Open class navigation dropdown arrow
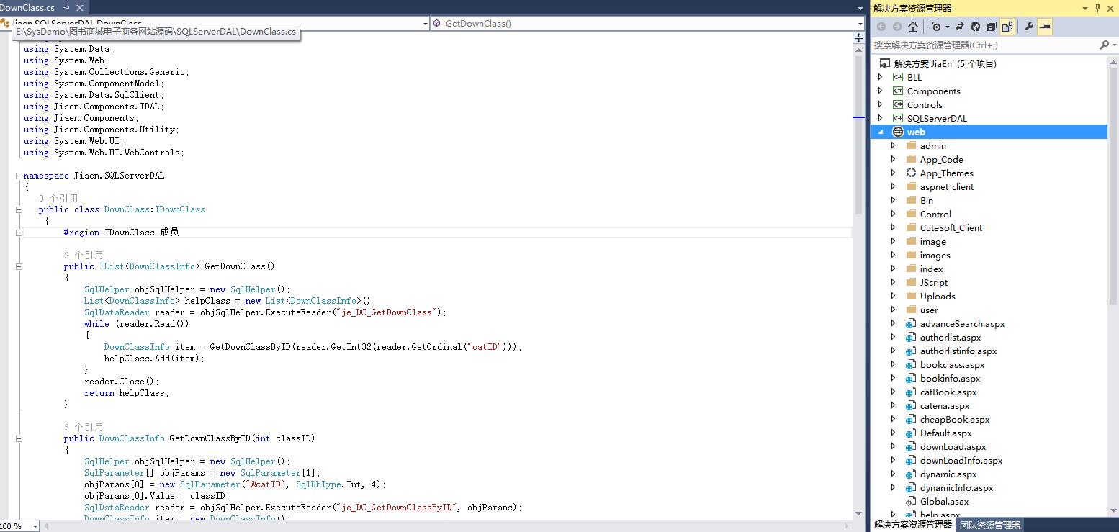Viewport: 1119px width, 532px height. click(425, 24)
